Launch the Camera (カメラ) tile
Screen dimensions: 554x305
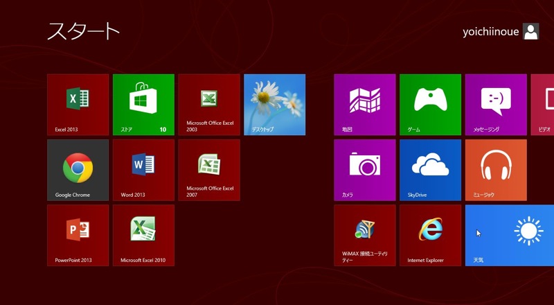click(x=365, y=170)
